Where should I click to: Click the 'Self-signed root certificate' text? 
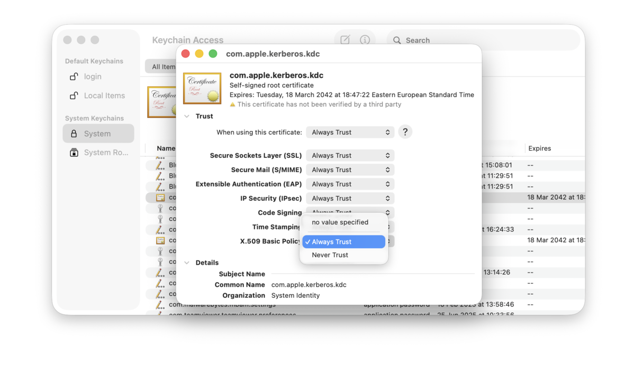271,86
